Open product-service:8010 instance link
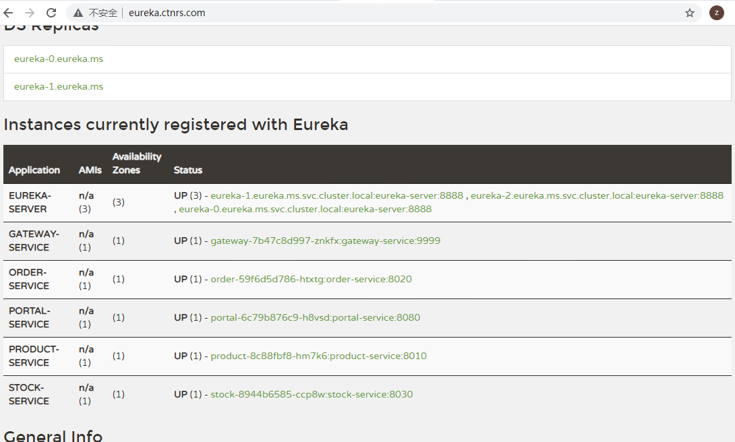The width and height of the screenshot is (735, 442). coord(319,356)
